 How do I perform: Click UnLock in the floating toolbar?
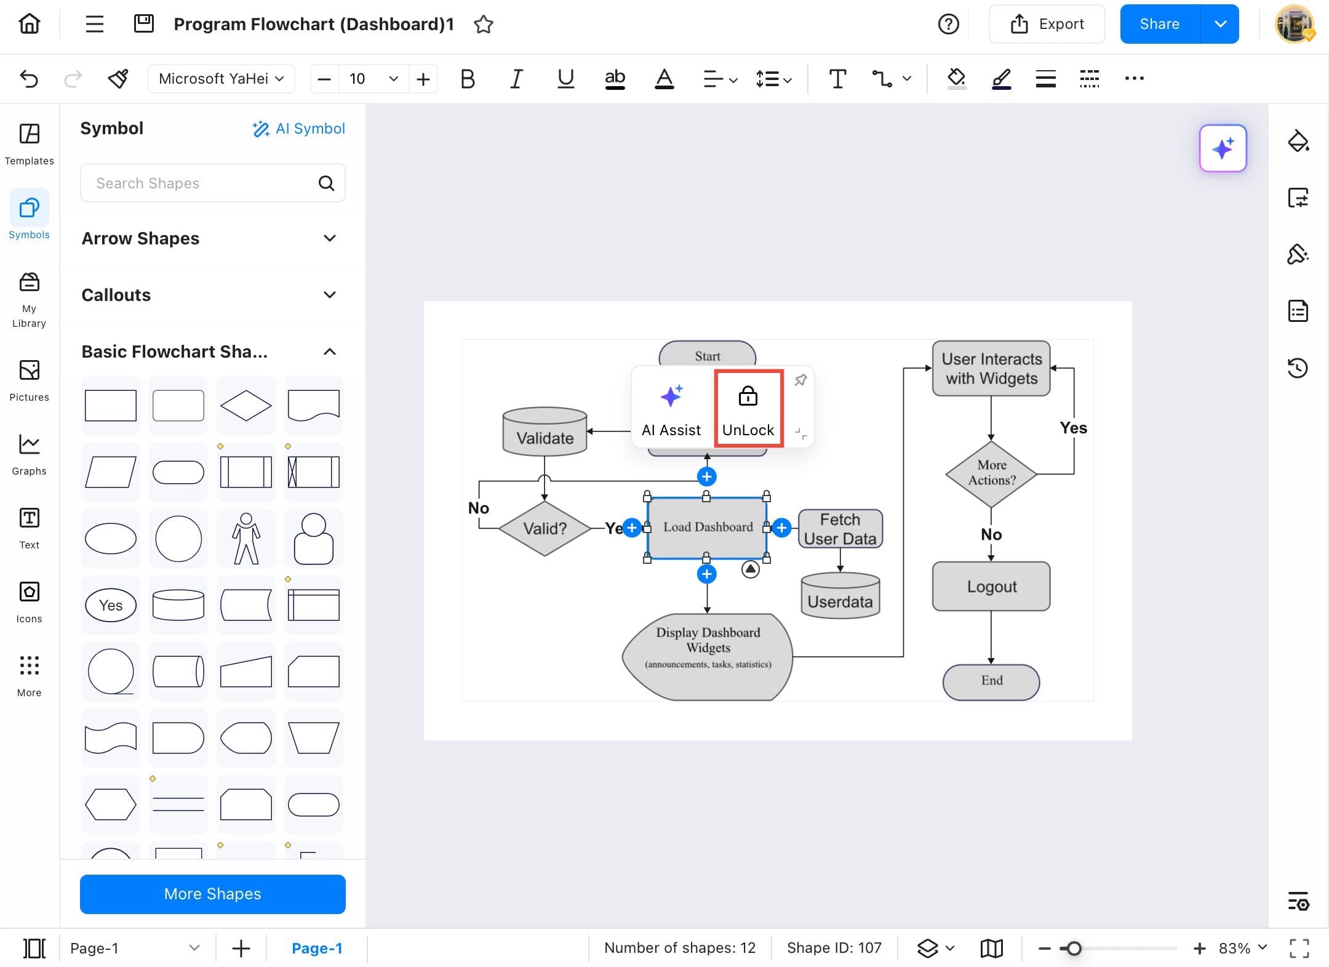[748, 409]
